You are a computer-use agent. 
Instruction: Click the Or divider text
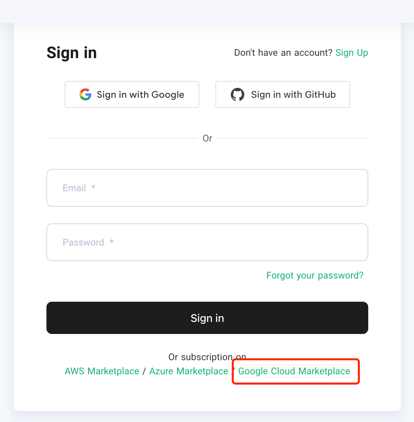[x=207, y=138]
